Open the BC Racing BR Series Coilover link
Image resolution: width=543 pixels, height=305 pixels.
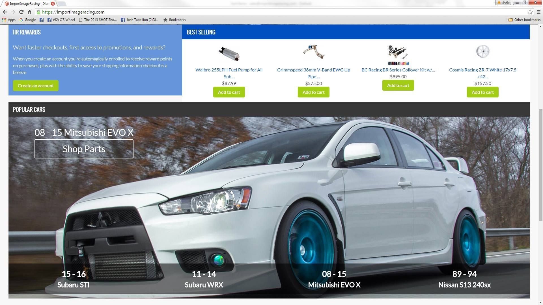398,70
